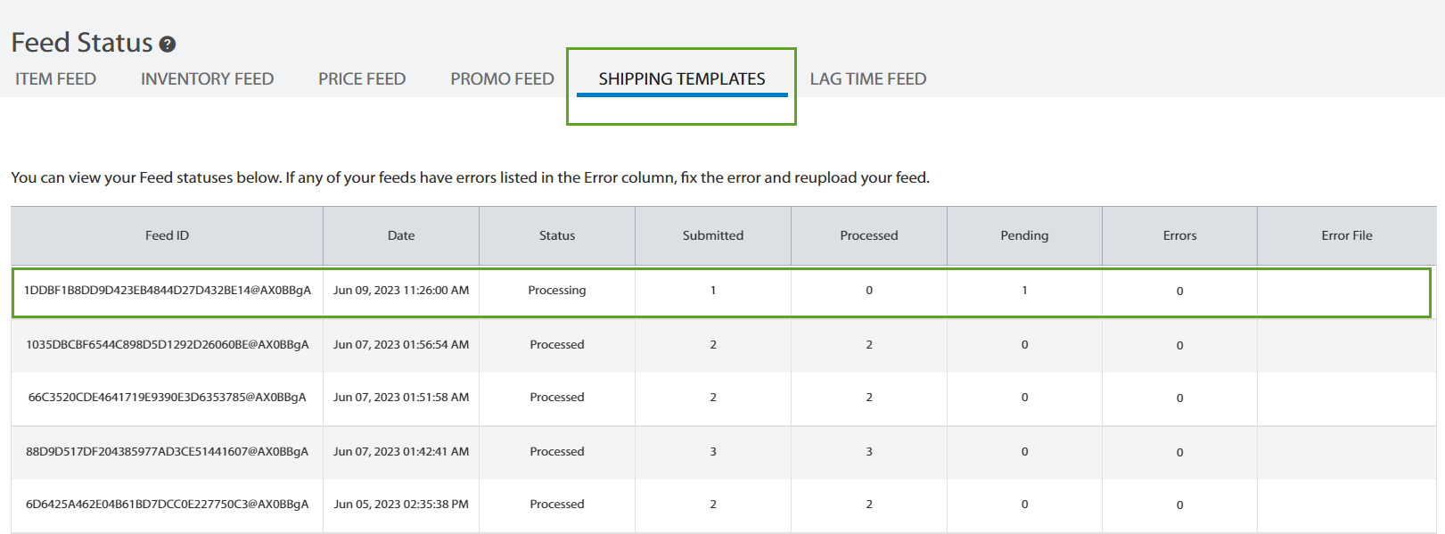Image resolution: width=1445 pixels, height=534 pixels.
Task: Open the INVENTORY FEED tab
Action: click(x=207, y=78)
